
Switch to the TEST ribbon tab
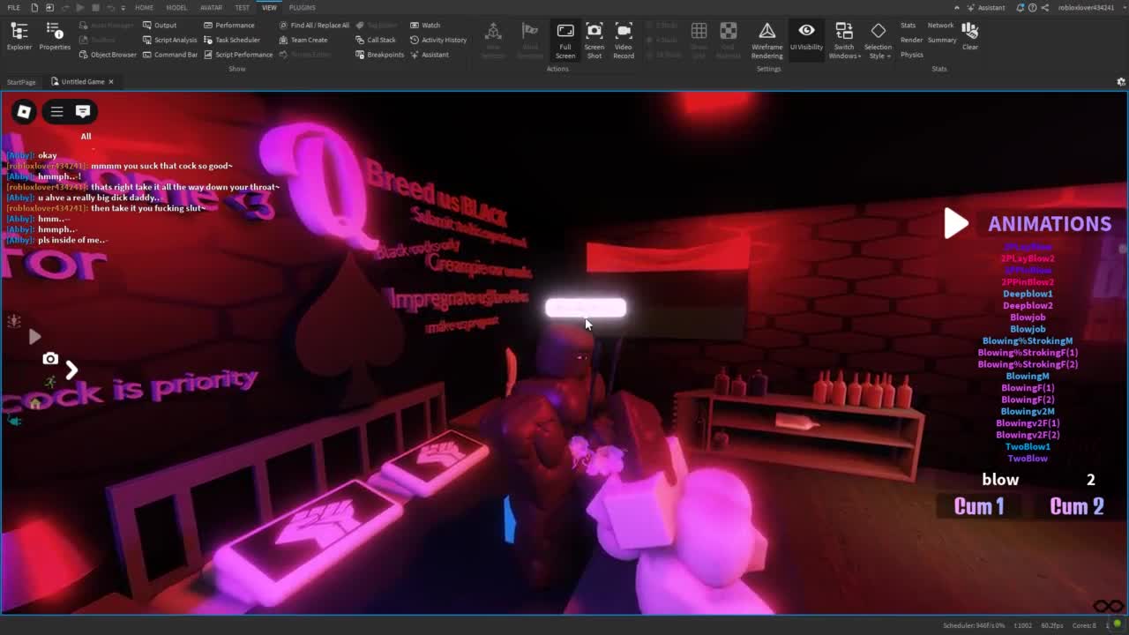pyautogui.click(x=242, y=7)
